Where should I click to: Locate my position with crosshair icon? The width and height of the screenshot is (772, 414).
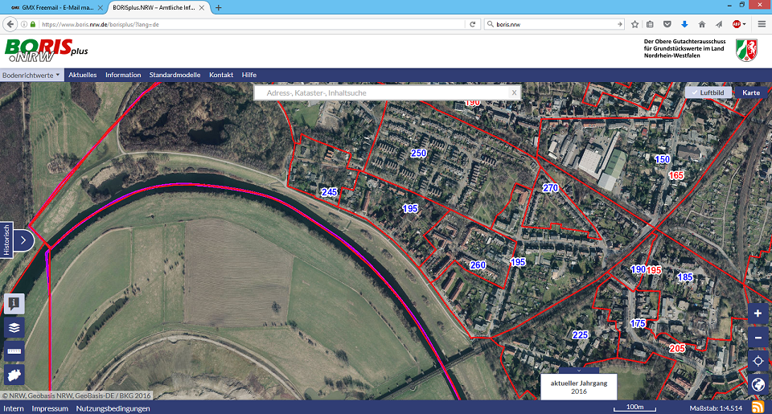[758, 361]
